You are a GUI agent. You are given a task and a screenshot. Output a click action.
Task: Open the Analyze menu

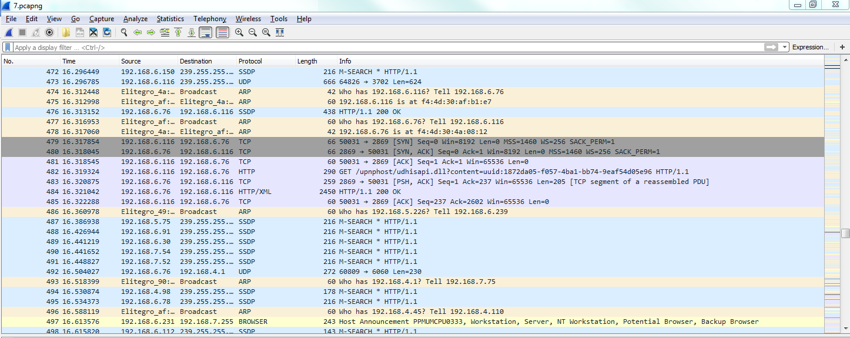point(135,19)
